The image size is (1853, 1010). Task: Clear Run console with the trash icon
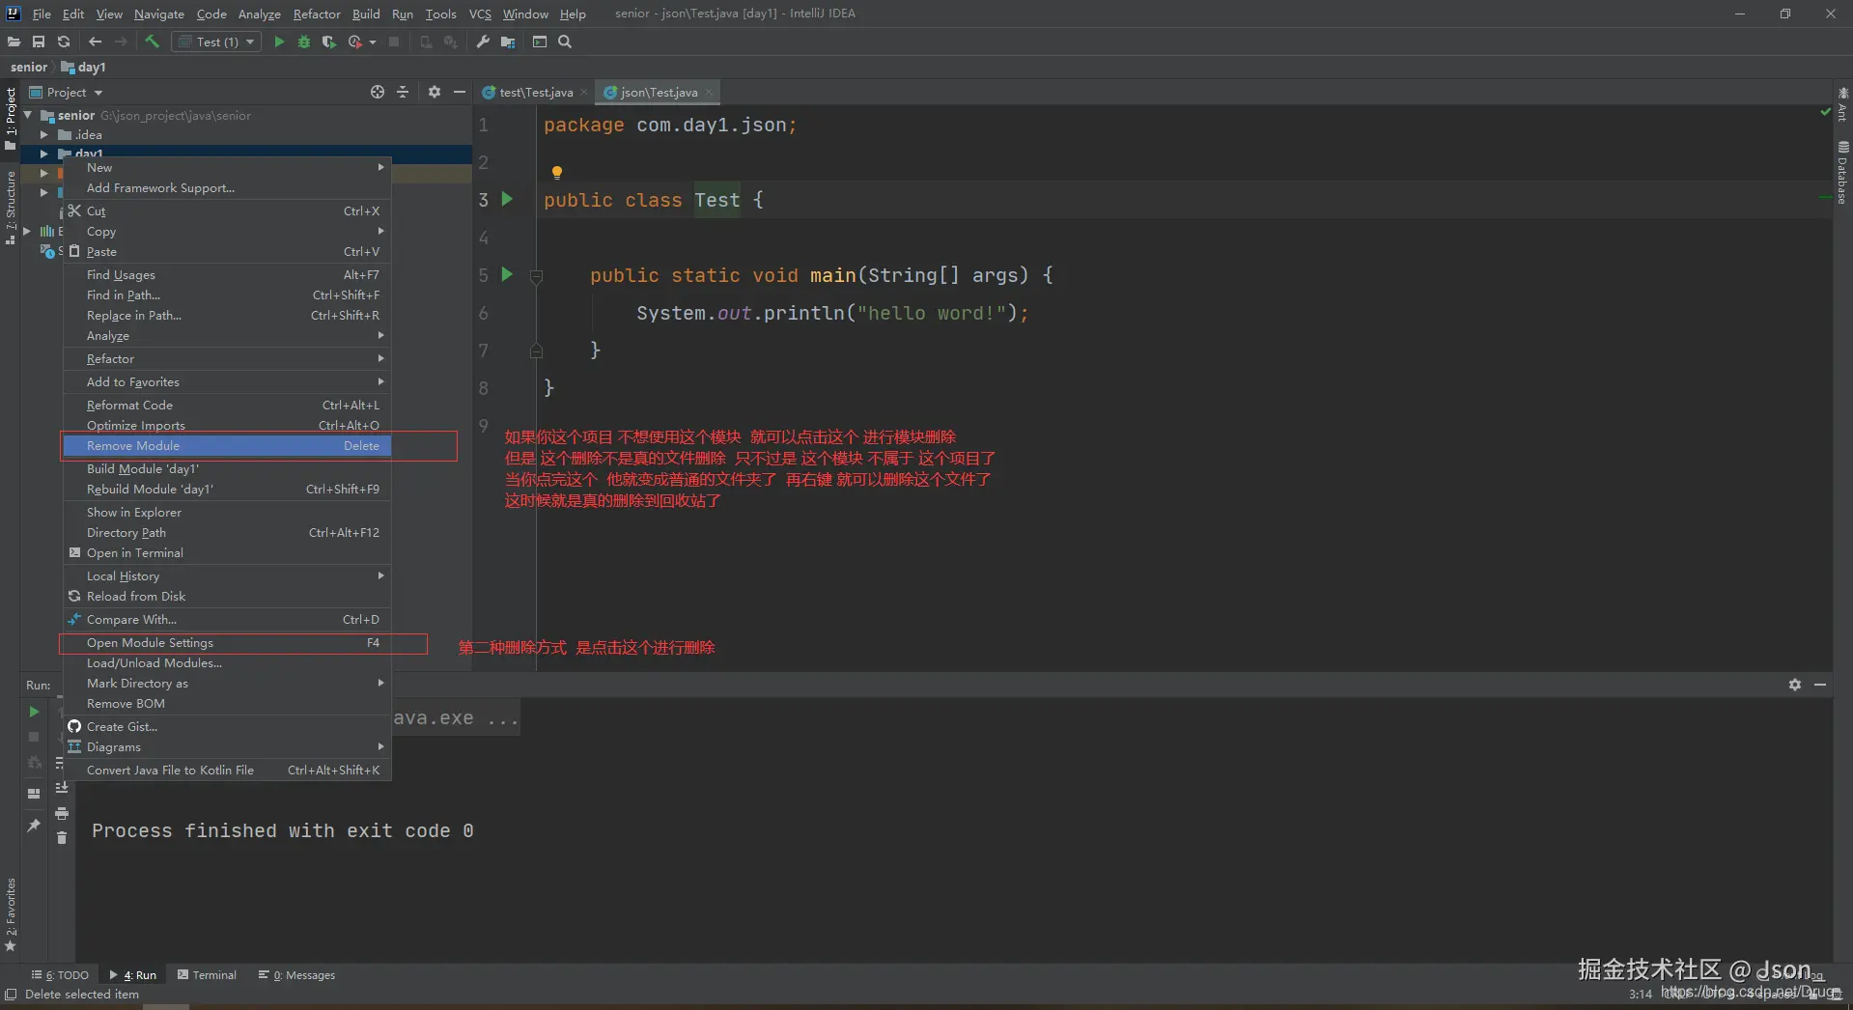coord(62,838)
